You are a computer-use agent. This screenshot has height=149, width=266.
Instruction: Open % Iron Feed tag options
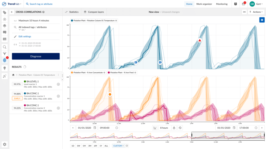pyautogui.click(x=135, y=73)
